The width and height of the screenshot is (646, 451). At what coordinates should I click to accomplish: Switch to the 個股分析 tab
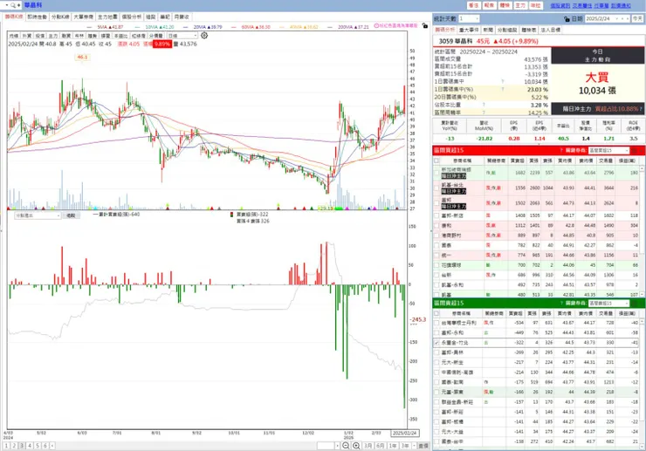click(132, 17)
